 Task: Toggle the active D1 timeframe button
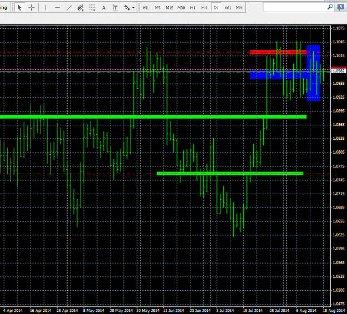click(x=216, y=8)
